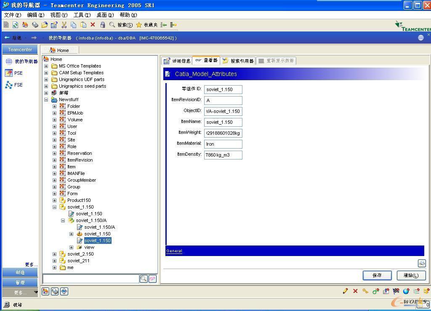Click the globe icon in the blue header bar
Viewport: 431px width, 311px height.
pos(421,38)
